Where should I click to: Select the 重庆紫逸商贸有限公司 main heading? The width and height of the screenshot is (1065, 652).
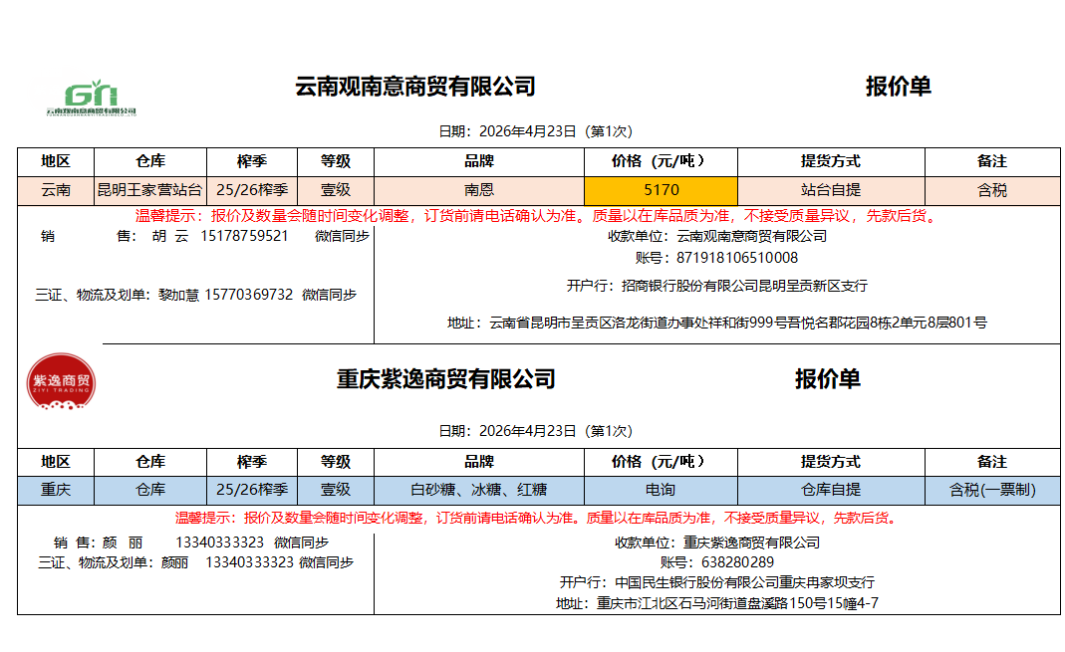pyautogui.click(x=446, y=379)
